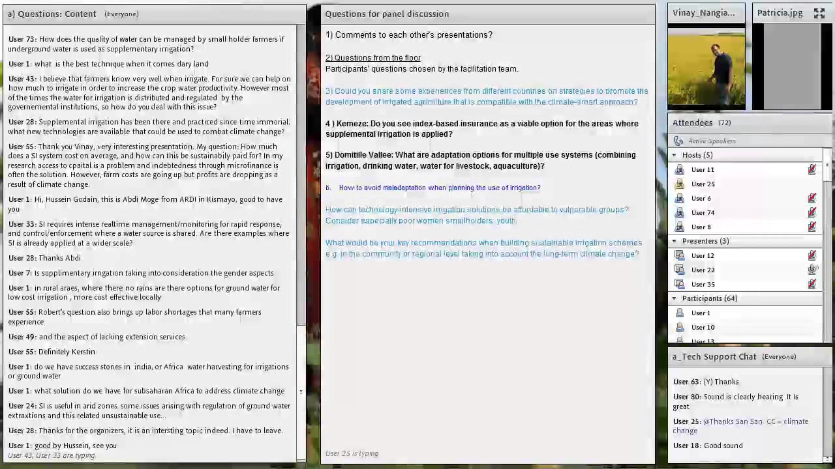
Task: Click the fullscreen icon on Patricia.jpg pod
Action: 819,13
